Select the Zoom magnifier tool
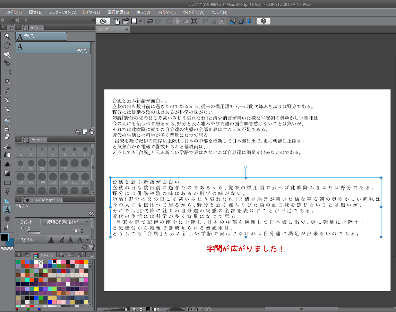This screenshot has width=396, height=312. point(7,36)
